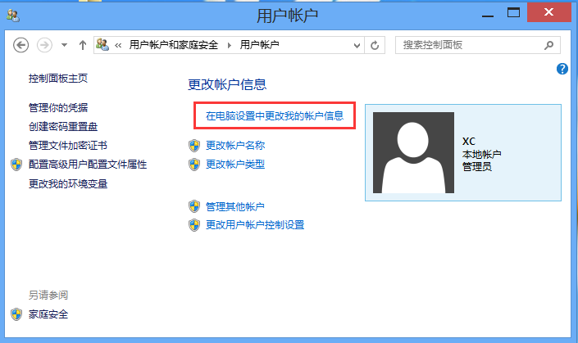Image resolution: width=578 pixels, height=343 pixels.
Task: Go to 控制面板主页 in the left pane
Action: (57, 79)
